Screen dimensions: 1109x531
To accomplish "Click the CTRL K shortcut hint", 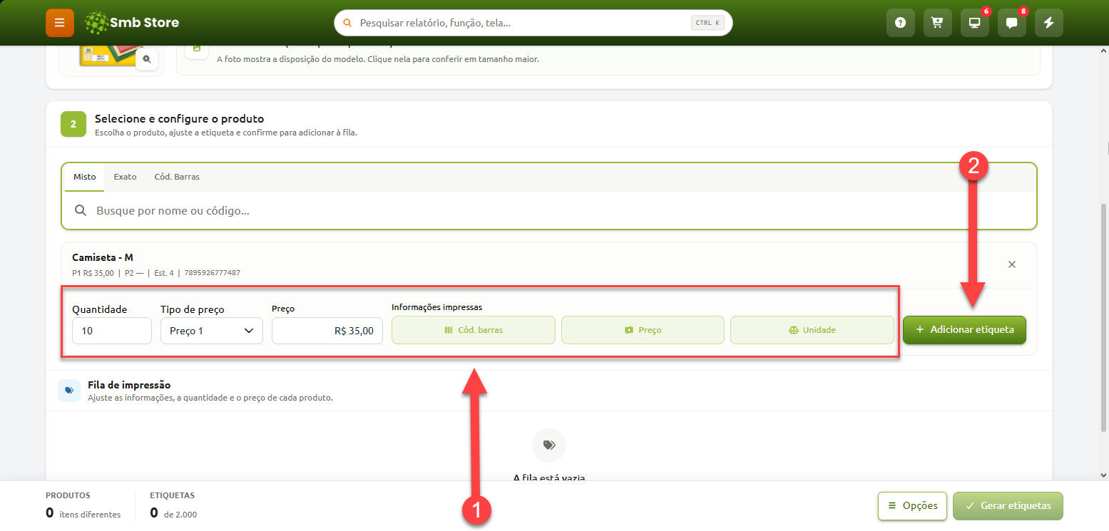I will point(707,23).
